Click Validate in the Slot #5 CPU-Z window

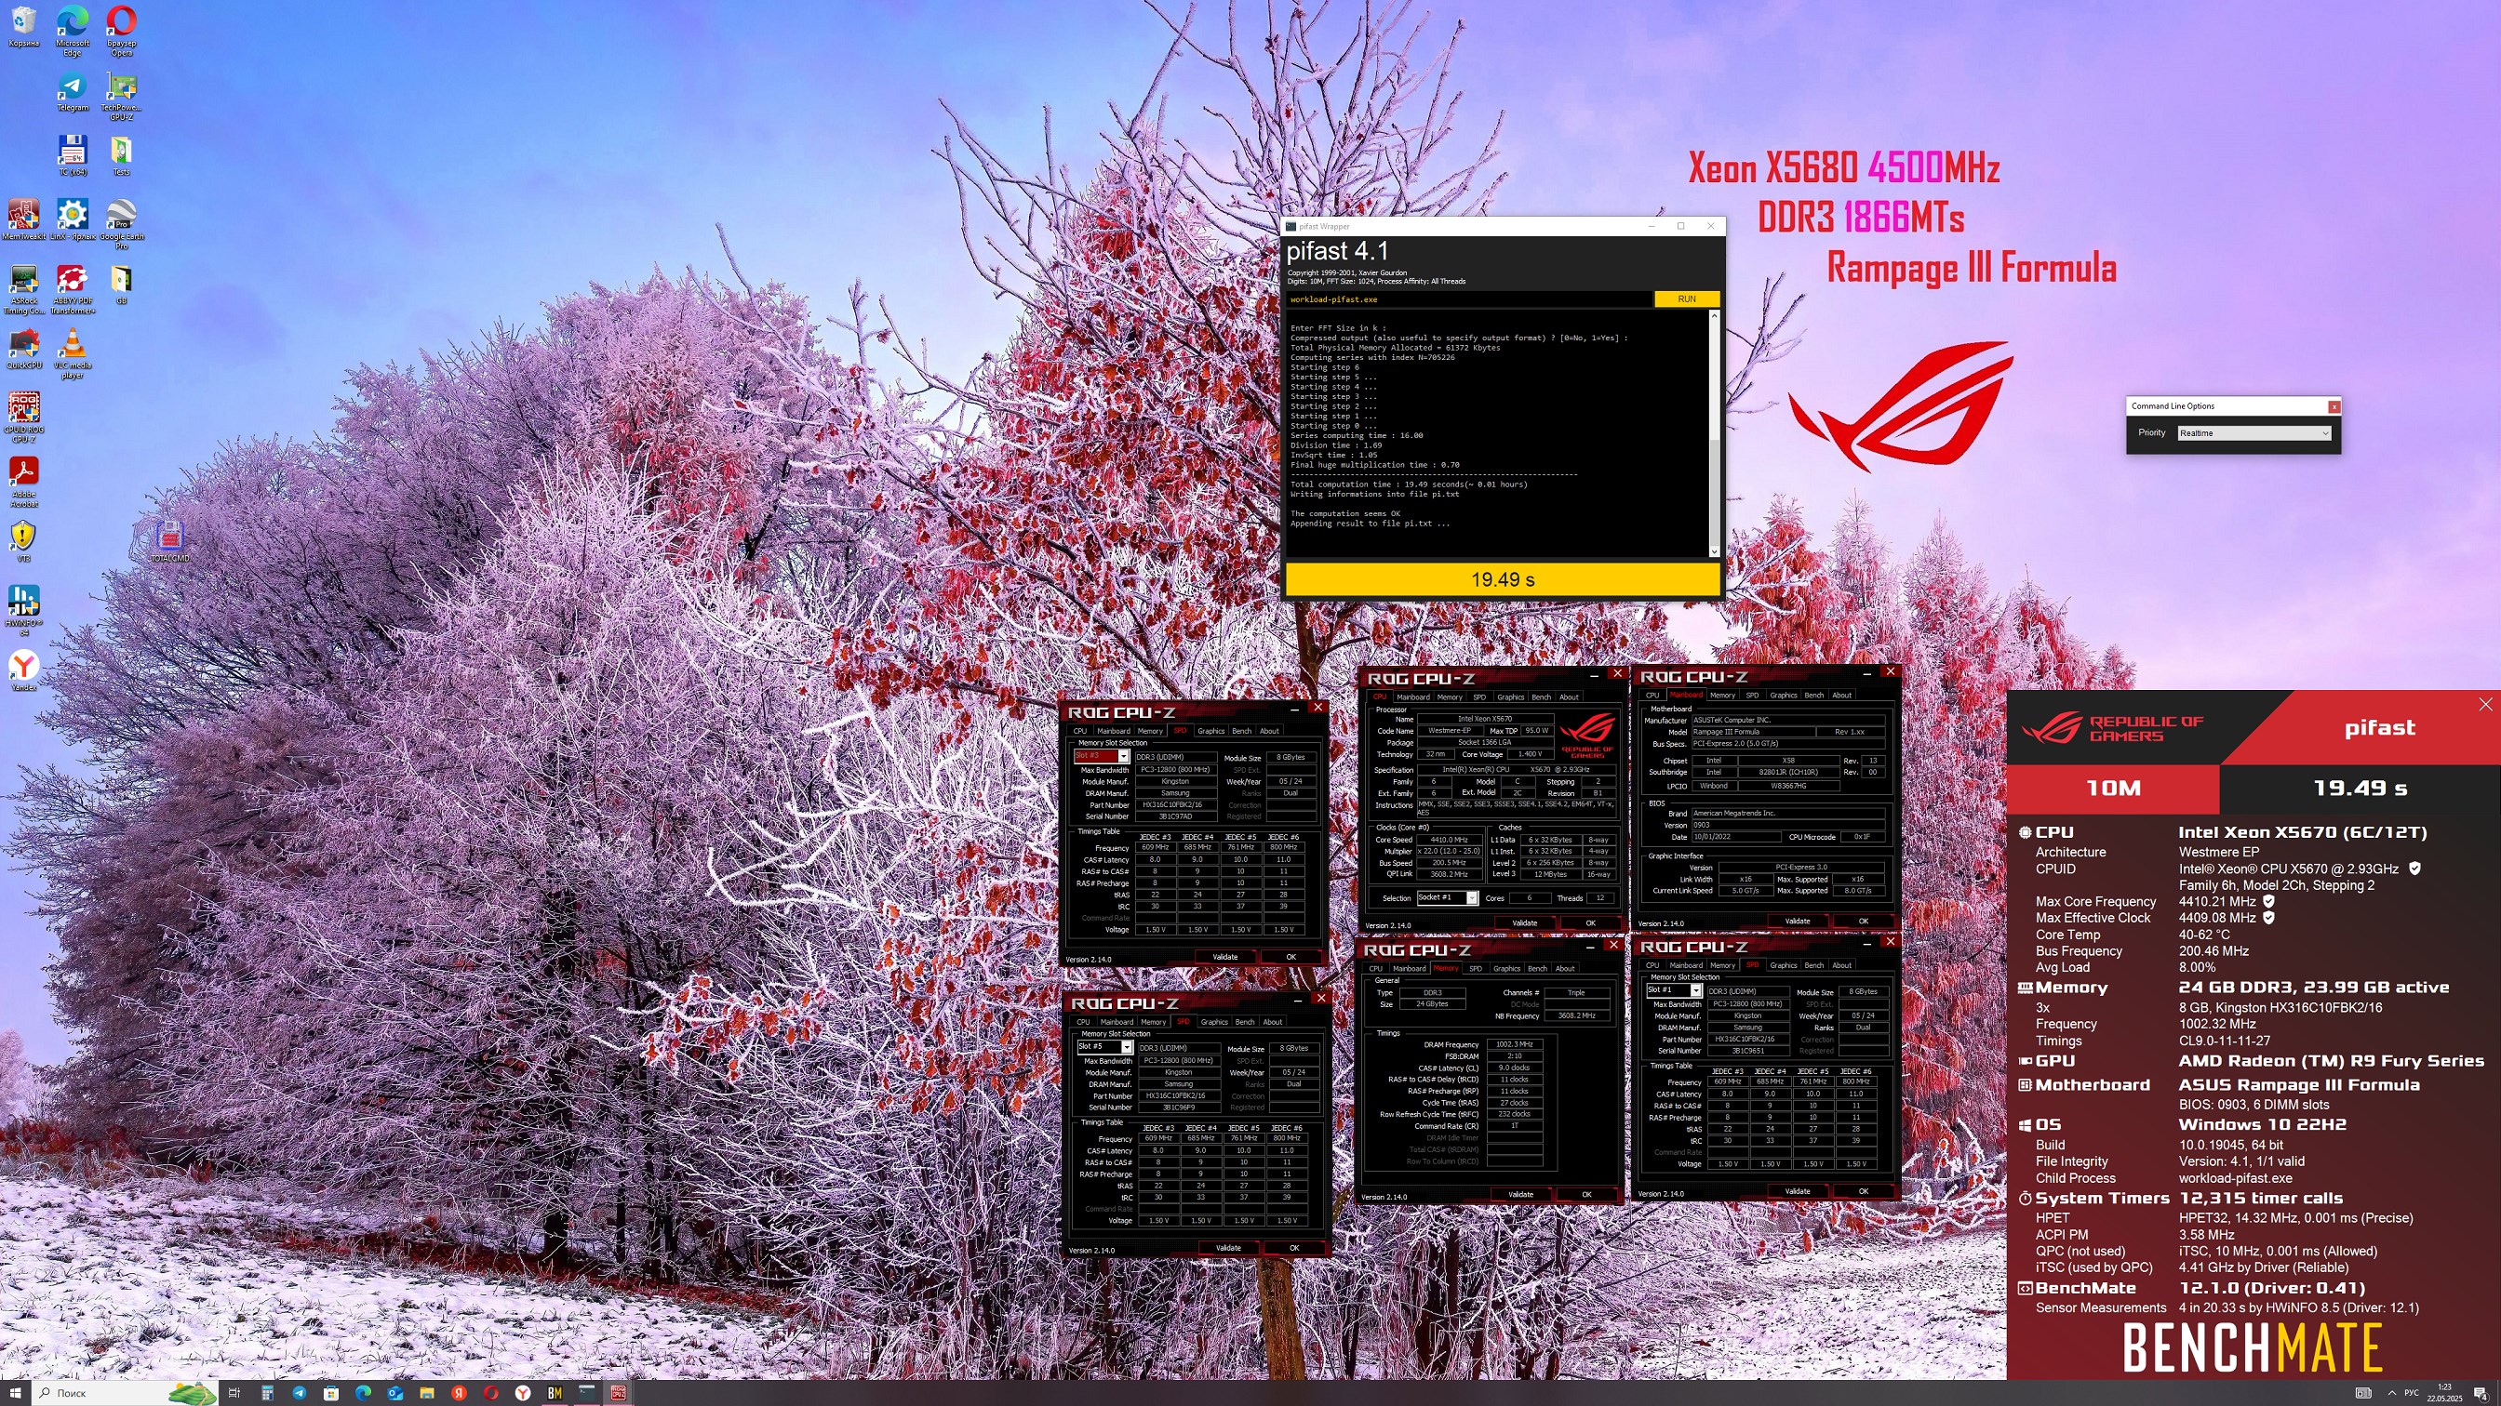(x=1227, y=1248)
